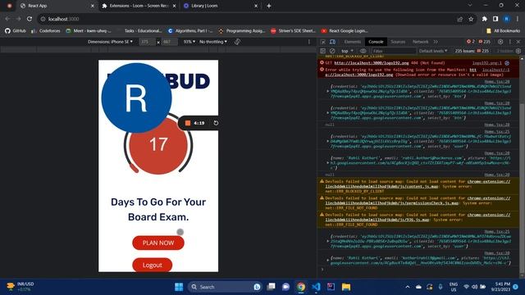Click the localhost address bar

(248, 19)
